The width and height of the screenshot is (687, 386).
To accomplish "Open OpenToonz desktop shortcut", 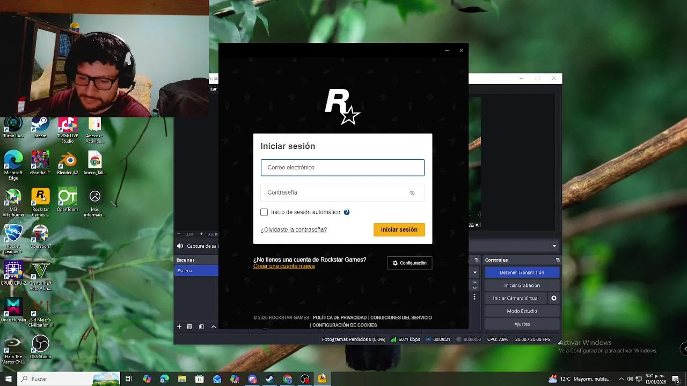I will [x=68, y=200].
